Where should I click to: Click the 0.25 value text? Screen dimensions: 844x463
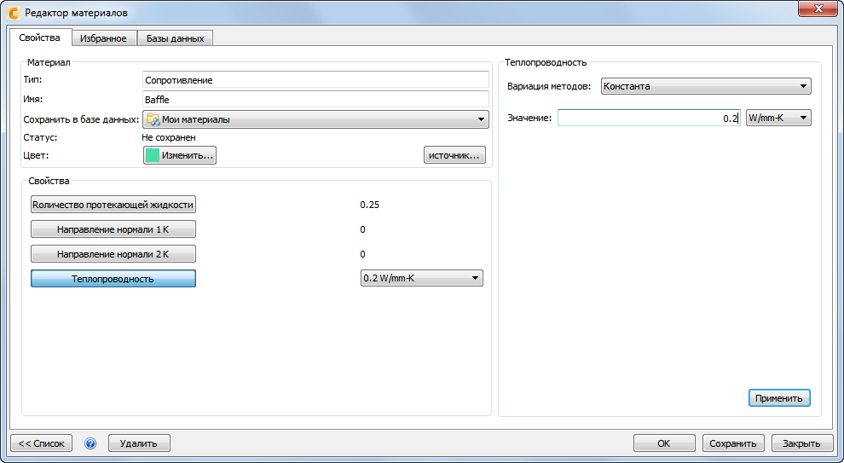[x=370, y=205]
